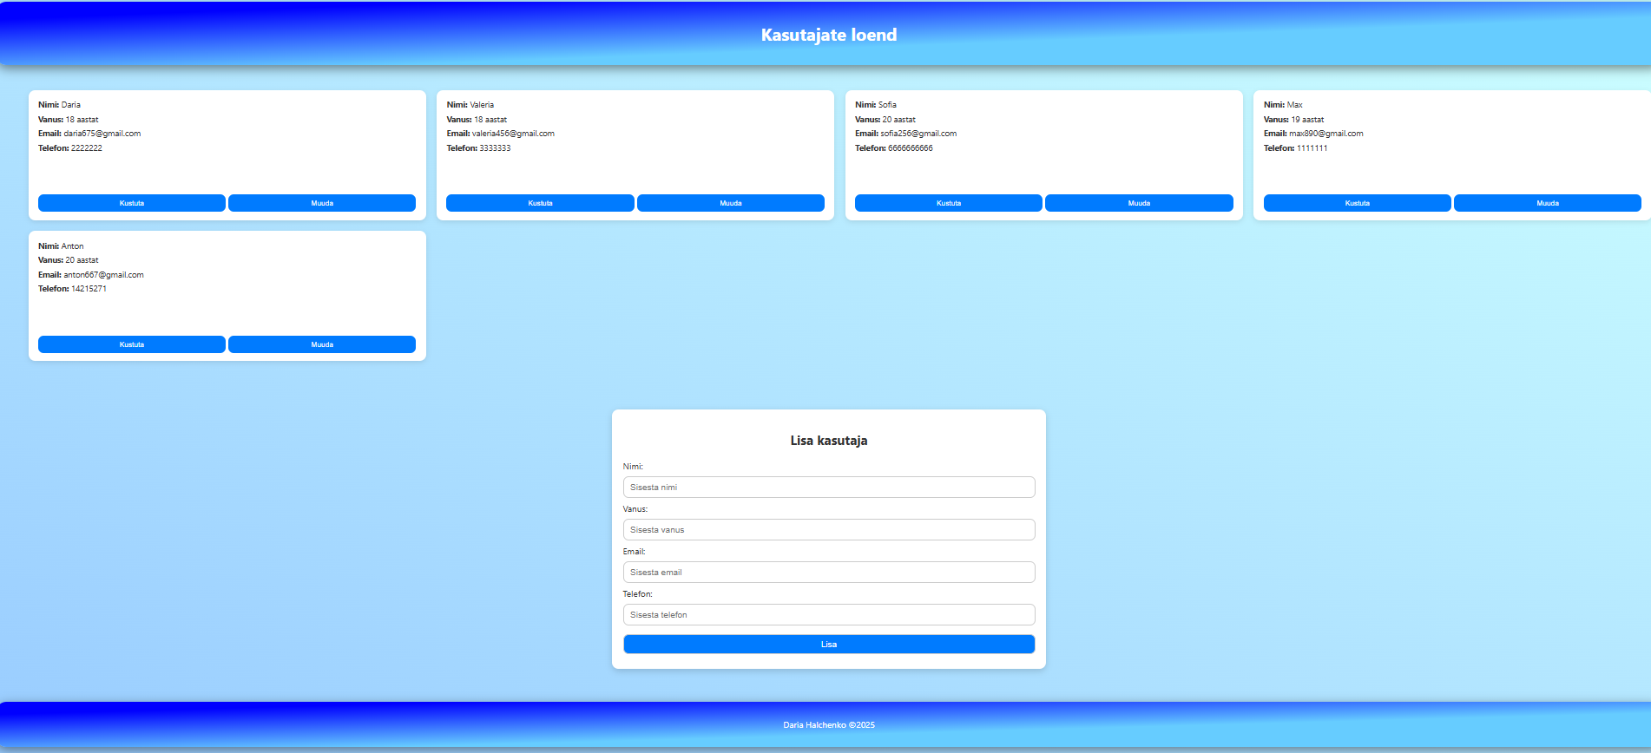The width and height of the screenshot is (1651, 753).
Task: Click the Kasutajate loend page heading
Action: coord(828,36)
